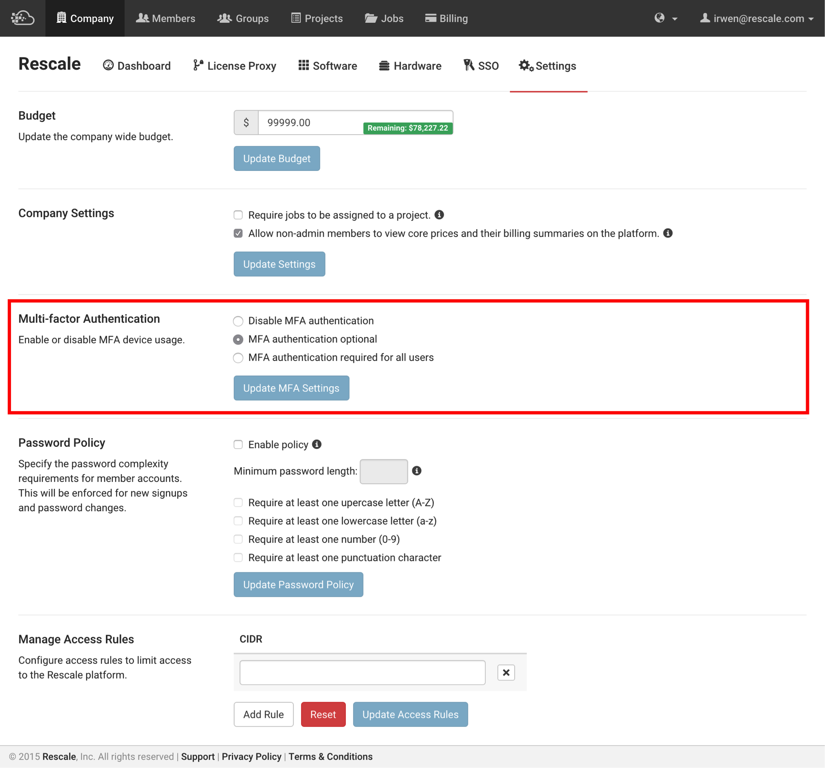Click the Privacy Policy footer link
The image size is (825, 768).
click(x=251, y=756)
